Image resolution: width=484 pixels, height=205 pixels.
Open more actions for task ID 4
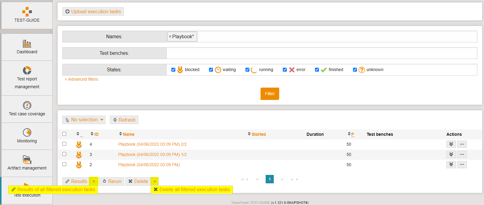(462, 144)
